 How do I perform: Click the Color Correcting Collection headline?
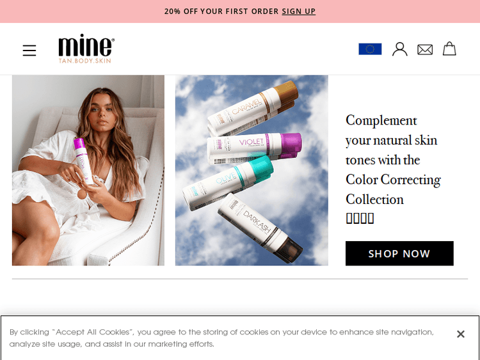[393, 160]
